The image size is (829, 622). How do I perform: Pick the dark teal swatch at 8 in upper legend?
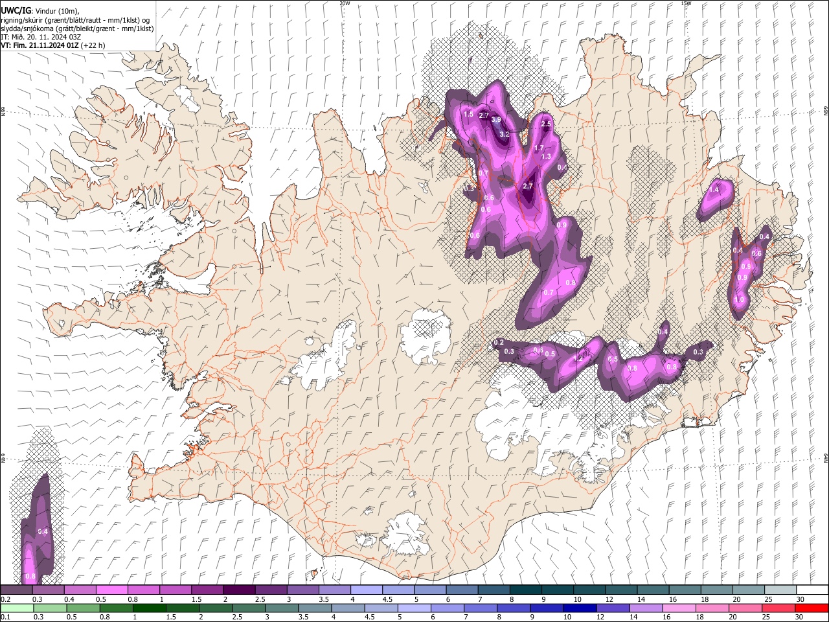[526, 590]
